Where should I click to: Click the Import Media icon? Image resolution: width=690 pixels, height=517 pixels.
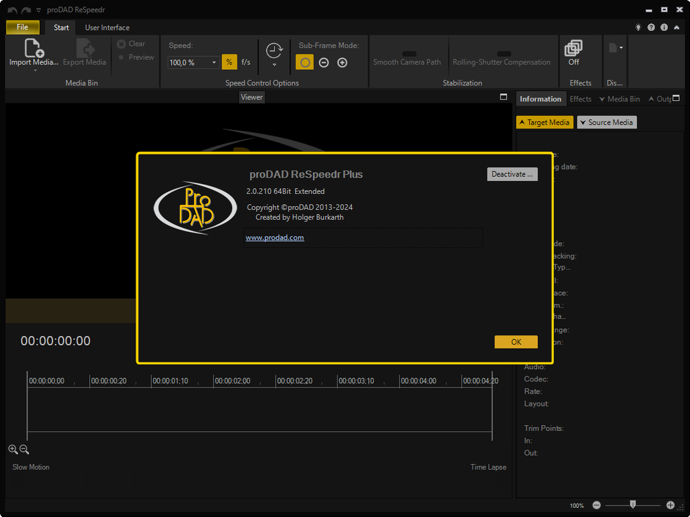pos(34,47)
